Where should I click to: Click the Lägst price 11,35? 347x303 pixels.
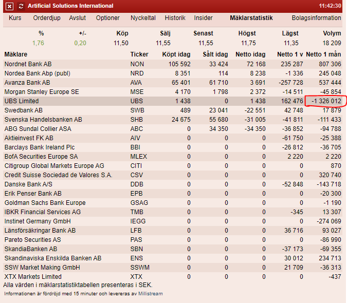291,43
